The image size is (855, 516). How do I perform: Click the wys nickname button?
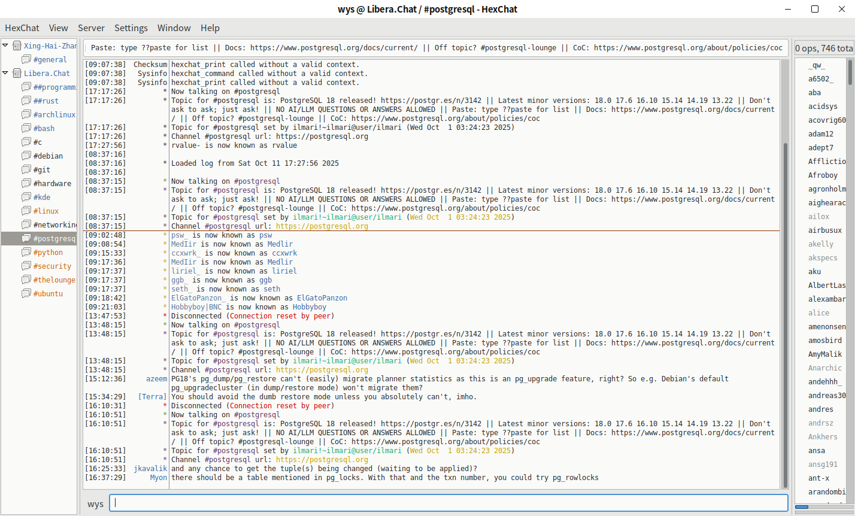click(95, 504)
